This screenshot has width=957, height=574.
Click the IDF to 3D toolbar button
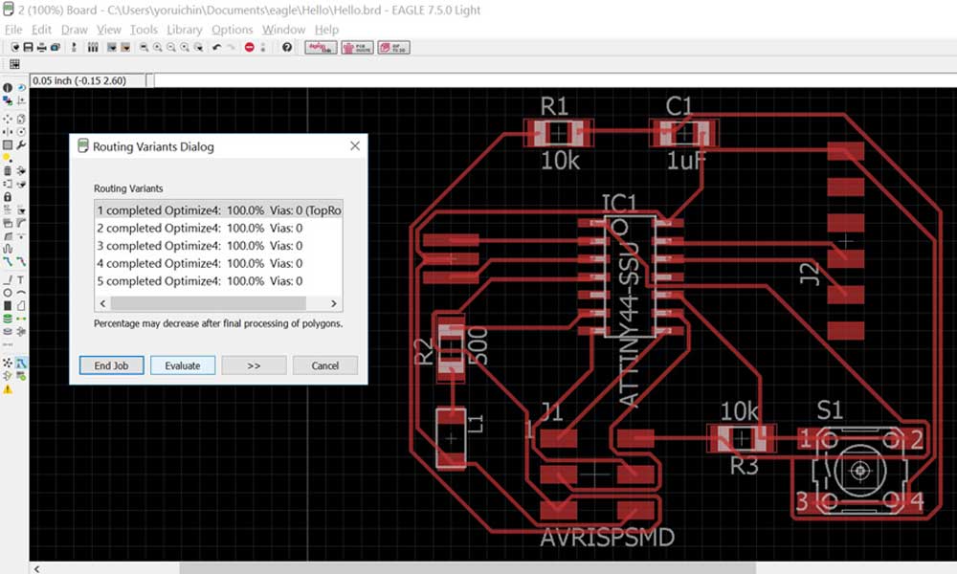tap(393, 47)
